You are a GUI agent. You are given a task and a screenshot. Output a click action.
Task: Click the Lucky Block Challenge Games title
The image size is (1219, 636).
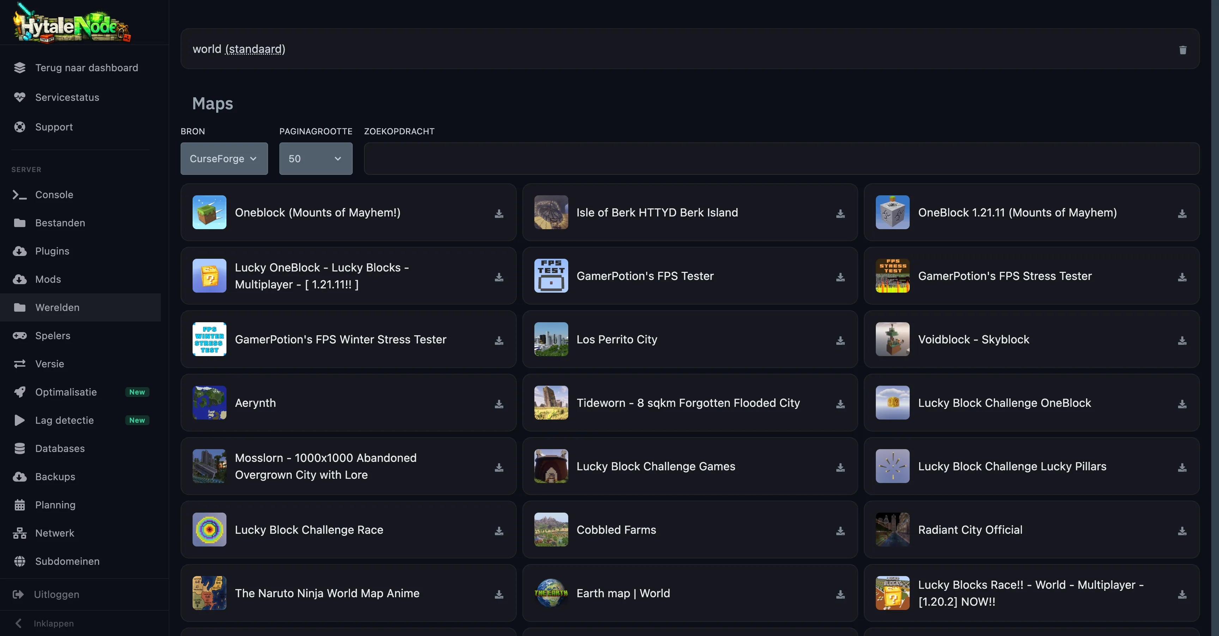click(x=656, y=466)
